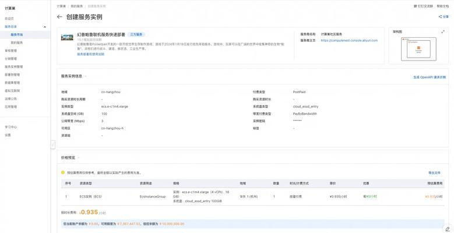Open 学习中心 in the sidebar
Viewport: 454px width, 233px height.
[x=10, y=127]
